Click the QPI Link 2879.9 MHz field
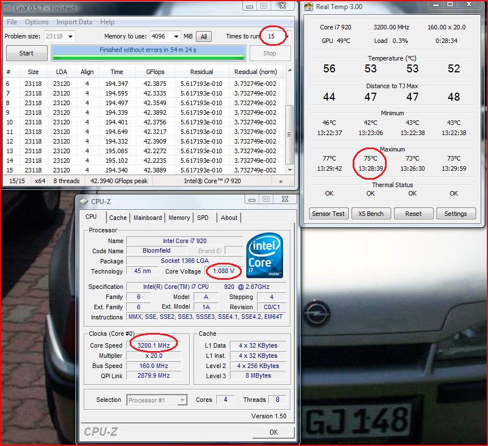 tap(154, 376)
